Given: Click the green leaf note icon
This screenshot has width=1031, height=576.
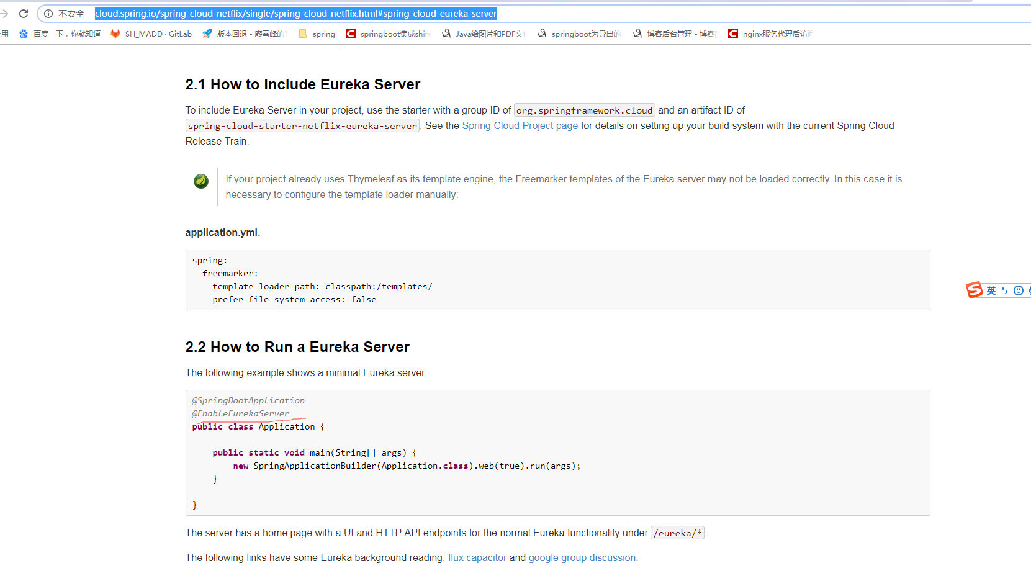Looking at the screenshot, I should [x=201, y=181].
